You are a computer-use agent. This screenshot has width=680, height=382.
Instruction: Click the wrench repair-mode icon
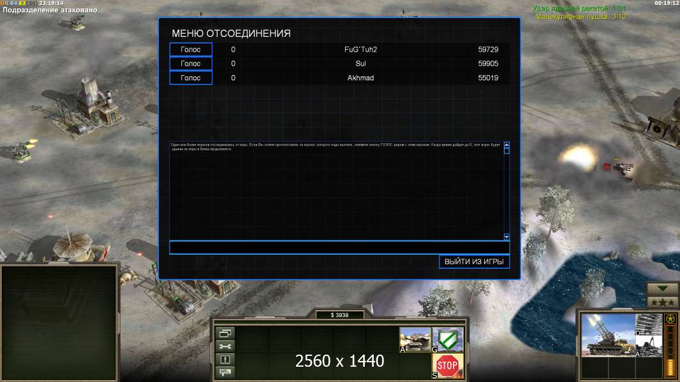(225, 346)
